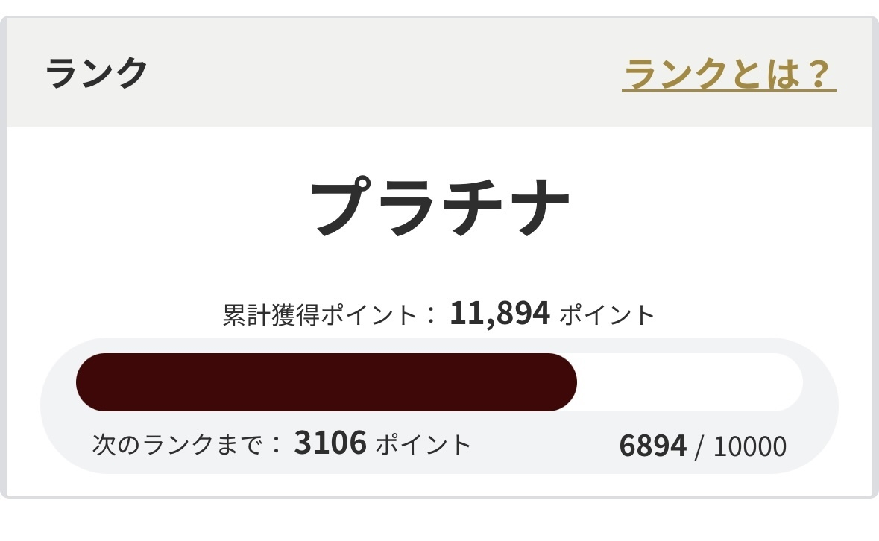The width and height of the screenshot is (879, 541).
Task: Click the ポイント unit after 11,894
Action: 607,315
